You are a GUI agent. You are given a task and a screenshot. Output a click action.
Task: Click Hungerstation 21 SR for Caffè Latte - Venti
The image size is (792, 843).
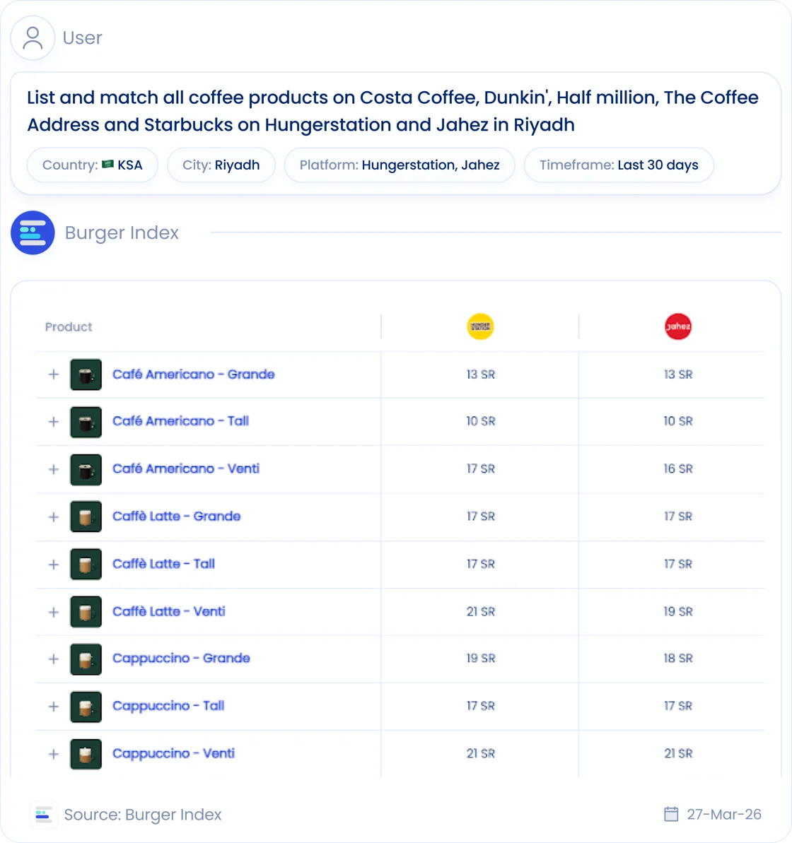480,611
